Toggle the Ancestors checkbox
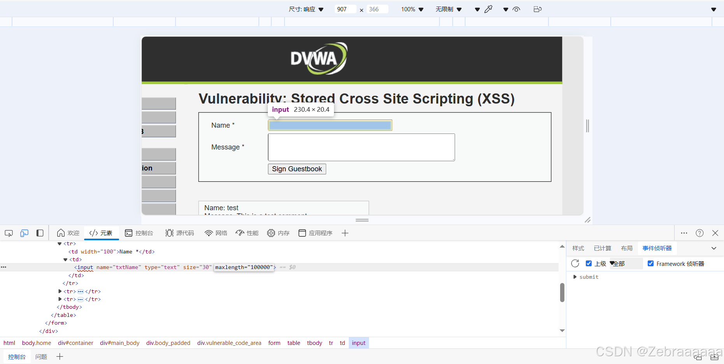This screenshot has width=724, height=364. click(x=589, y=264)
